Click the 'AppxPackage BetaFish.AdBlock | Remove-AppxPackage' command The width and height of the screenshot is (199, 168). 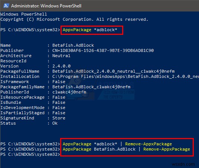(x=126, y=149)
